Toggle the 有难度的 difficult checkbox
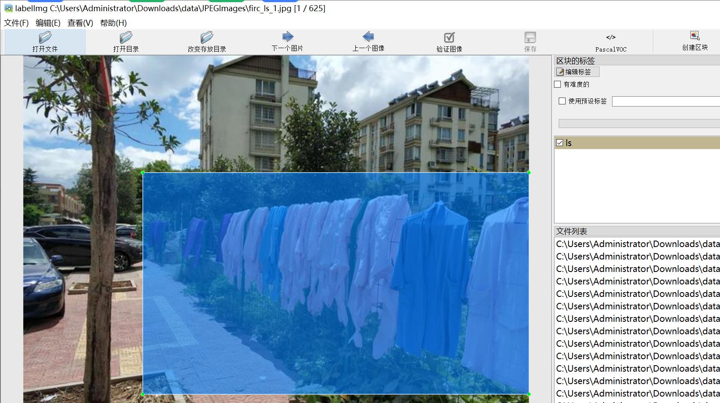Viewport: 720px width, 403px height. (557, 84)
